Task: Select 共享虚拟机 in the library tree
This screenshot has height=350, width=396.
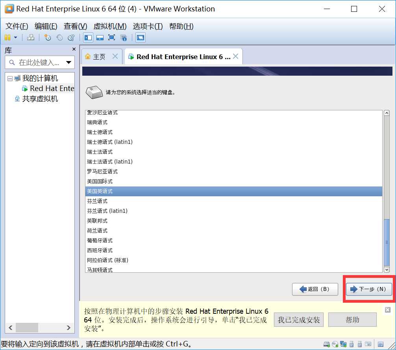Action: 40,99
